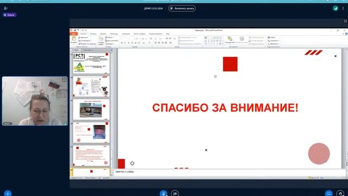Image resolution: width=348 pixels, height=196 pixels.
Task: Open Shape Outline (Контур фигуры) dropdown
Action: pos(257,41)
